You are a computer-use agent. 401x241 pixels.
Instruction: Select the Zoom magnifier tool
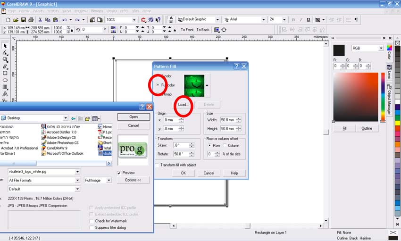coord(5,59)
